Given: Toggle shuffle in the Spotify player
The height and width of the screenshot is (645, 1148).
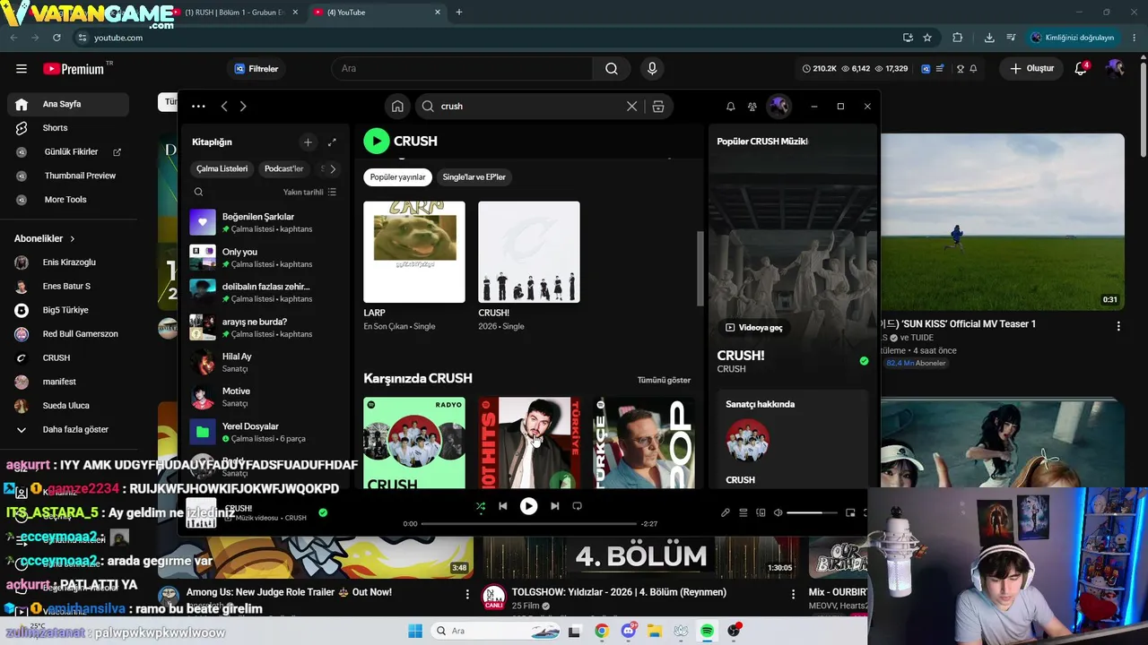Looking at the screenshot, I should click(481, 506).
